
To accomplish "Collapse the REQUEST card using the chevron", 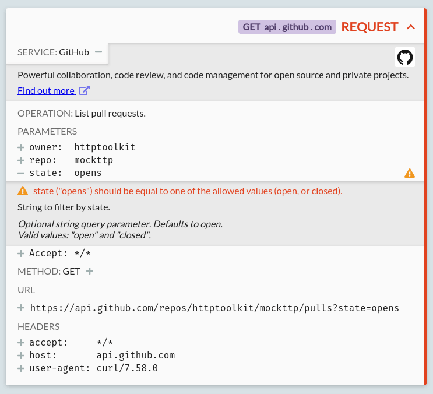I will (x=411, y=27).
